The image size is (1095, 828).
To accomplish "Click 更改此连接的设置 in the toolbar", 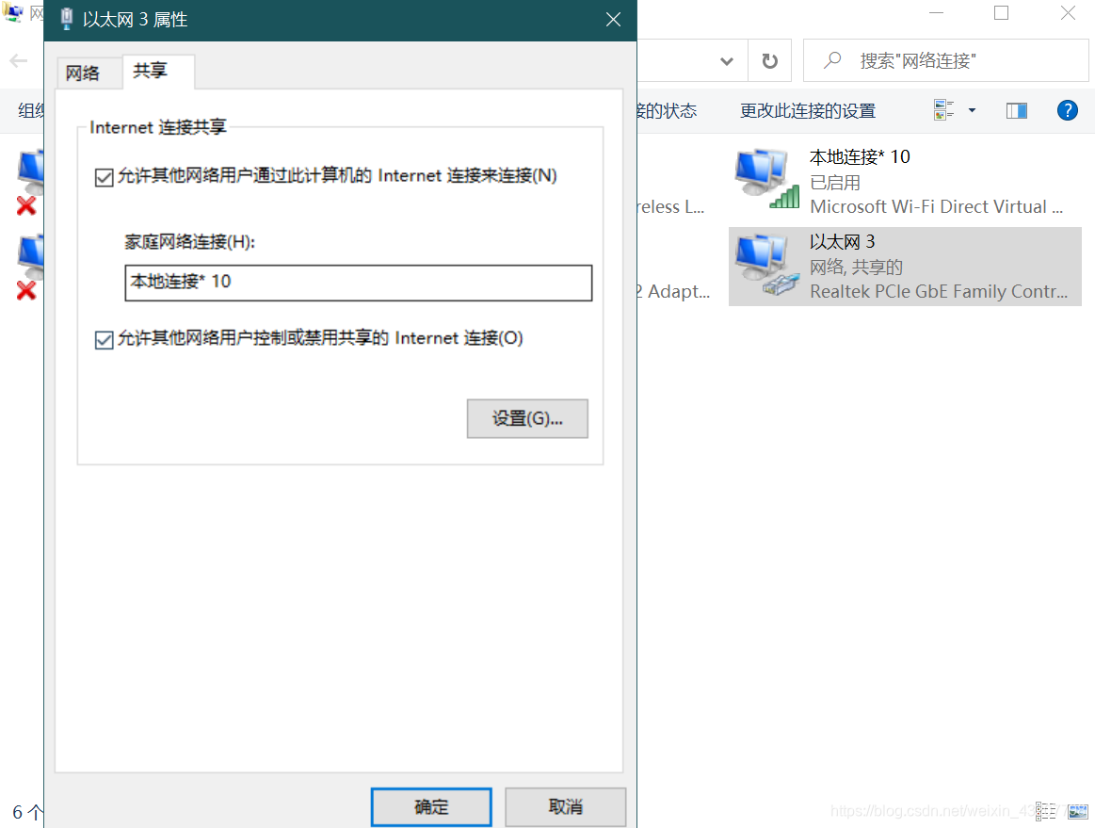I will [x=807, y=110].
